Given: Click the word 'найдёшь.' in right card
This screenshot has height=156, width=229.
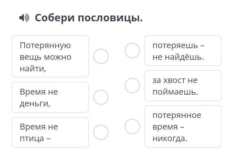Looking at the screenshot, I should 184,57.
